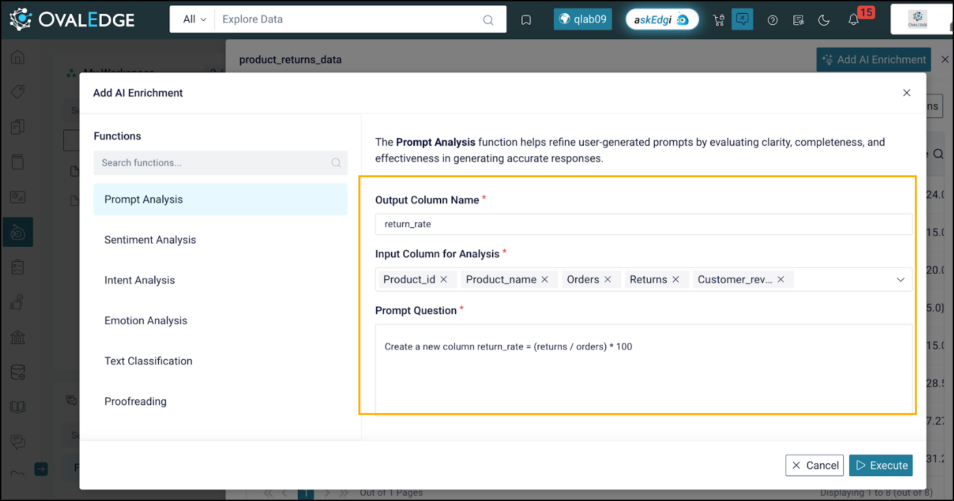
Task: Click the Execute button
Action: [881, 465]
